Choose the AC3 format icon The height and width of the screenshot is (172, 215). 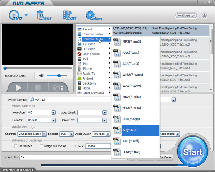(117, 64)
